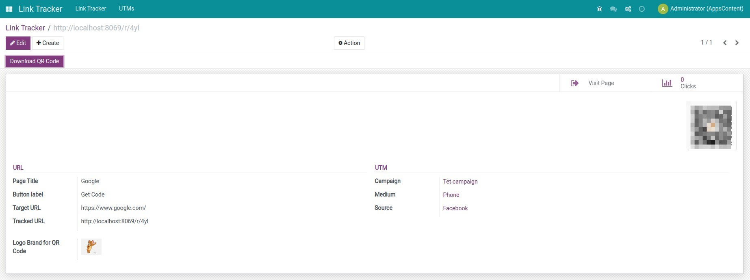Click the QR code image thumbnail

[x=711, y=126]
